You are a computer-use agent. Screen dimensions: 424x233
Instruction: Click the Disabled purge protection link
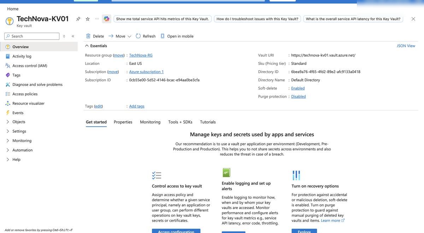click(x=299, y=97)
